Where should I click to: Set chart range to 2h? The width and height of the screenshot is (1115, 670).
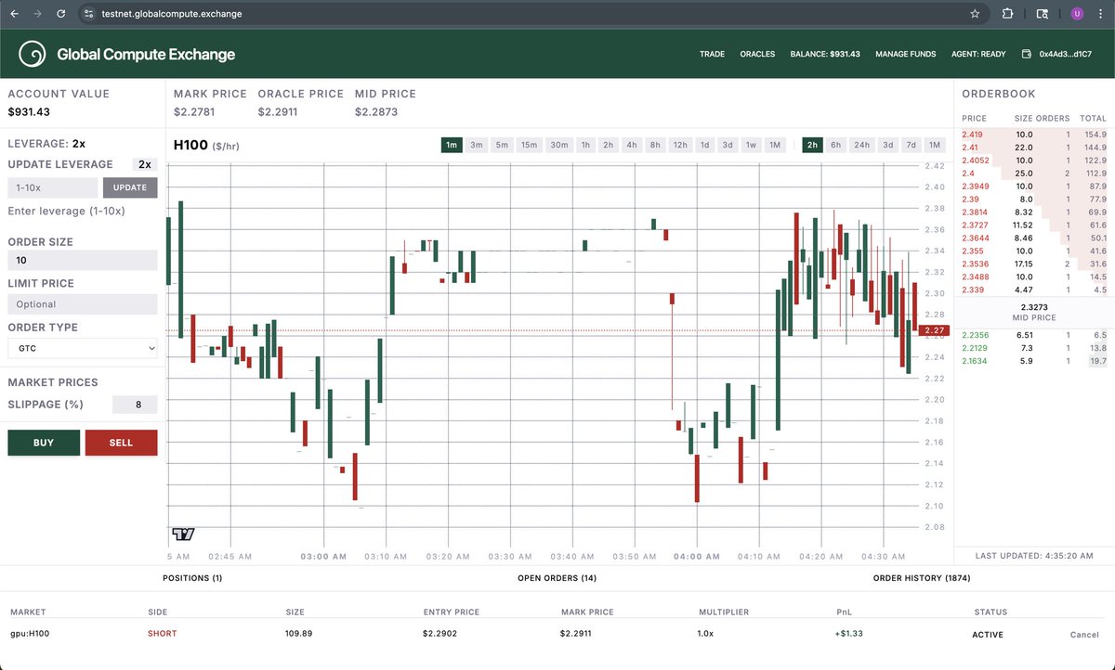pyautogui.click(x=813, y=145)
